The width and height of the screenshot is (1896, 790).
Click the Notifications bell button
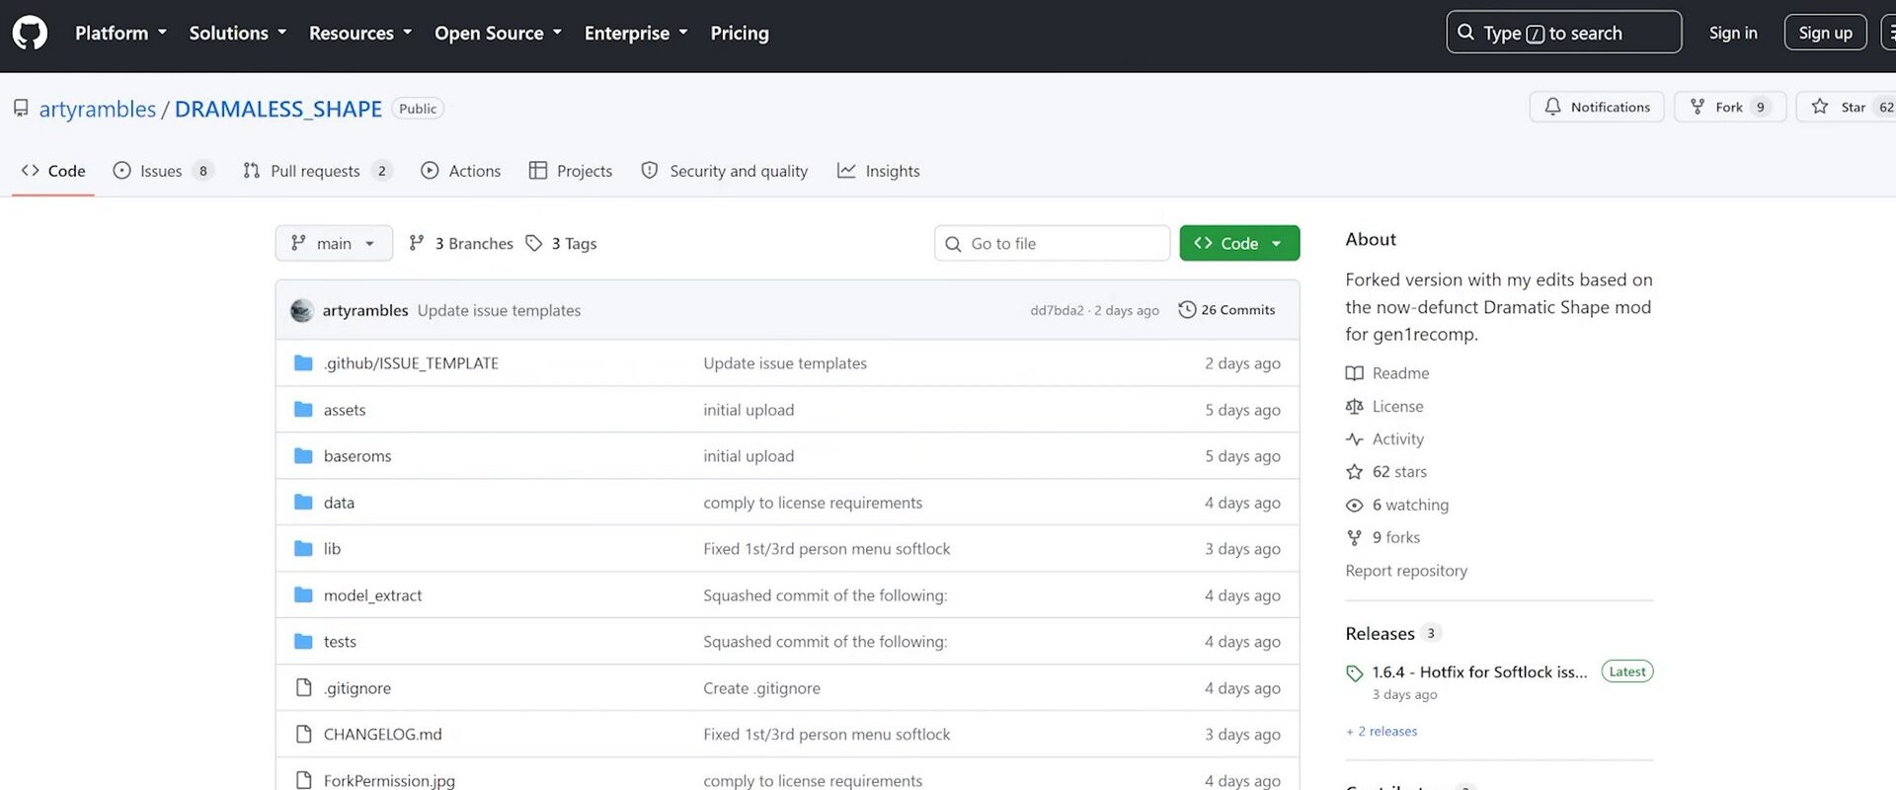[1596, 107]
